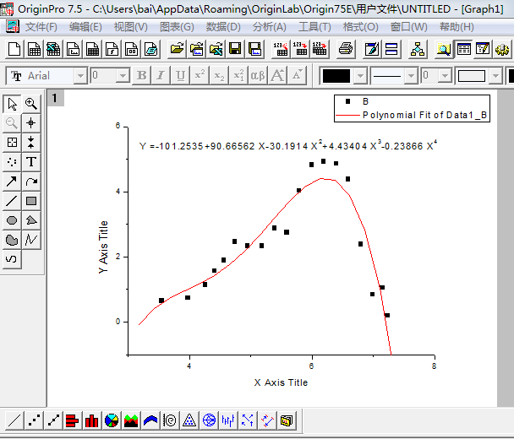Open the line color dropdown
This screenshot has width=514, height=439.
360,76
